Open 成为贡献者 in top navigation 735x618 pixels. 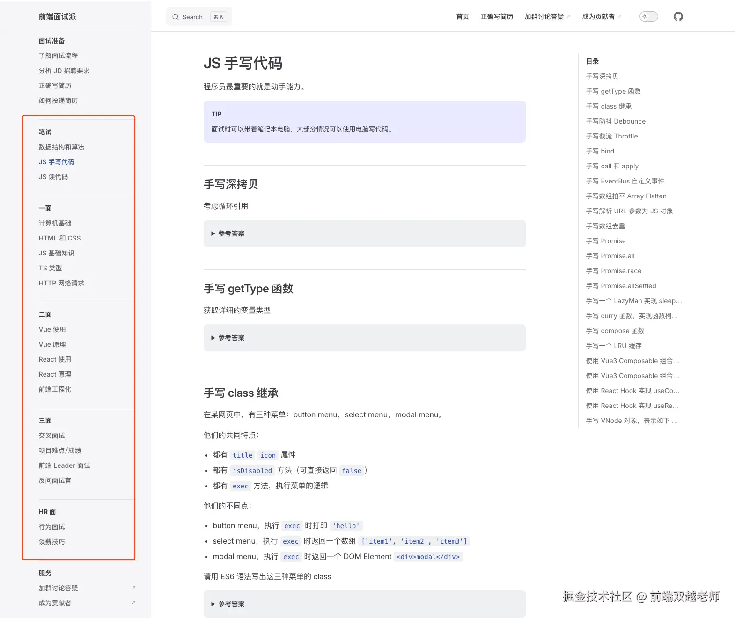[x=602, y=16]
